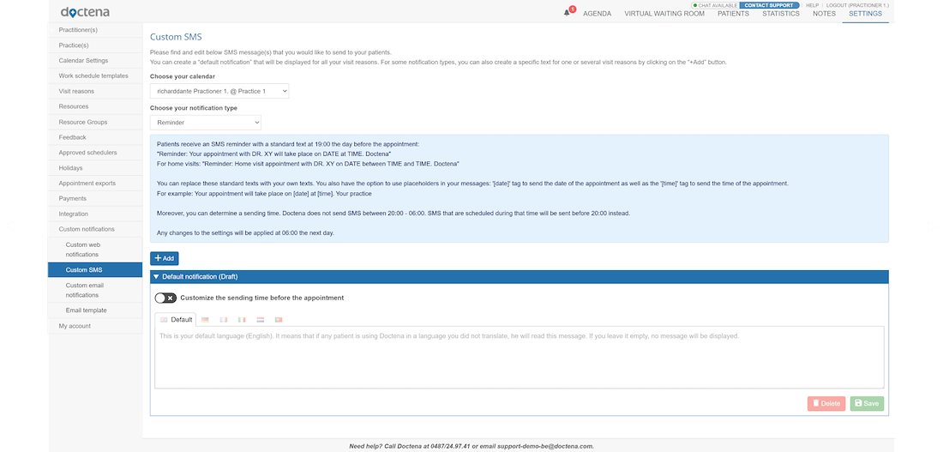The height and width of the screenshot is (452, 943).
Task: Switch to French flag language tab
Action: [224, 320]
